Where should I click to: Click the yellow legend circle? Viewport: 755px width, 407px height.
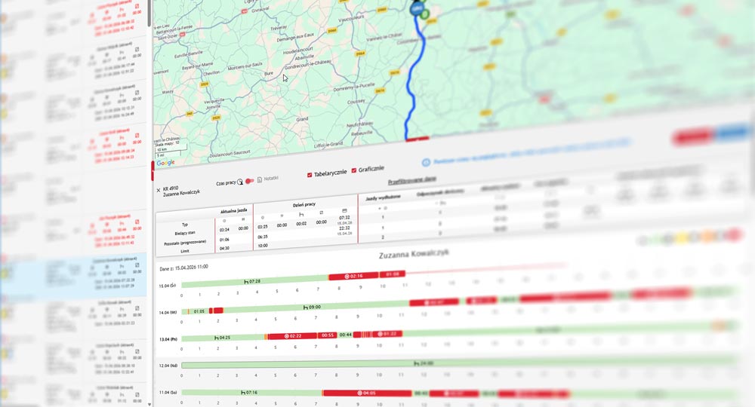click(x=683, y=237)
